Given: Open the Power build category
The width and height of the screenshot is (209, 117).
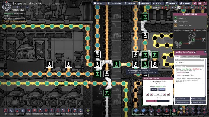Looking at the screenshot, I should [x=17, y=111].
